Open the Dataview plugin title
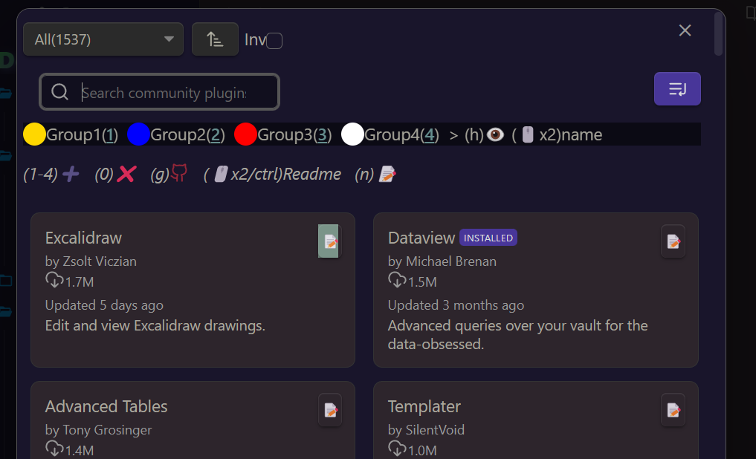 pyautogui.click(x=421, y=238)
